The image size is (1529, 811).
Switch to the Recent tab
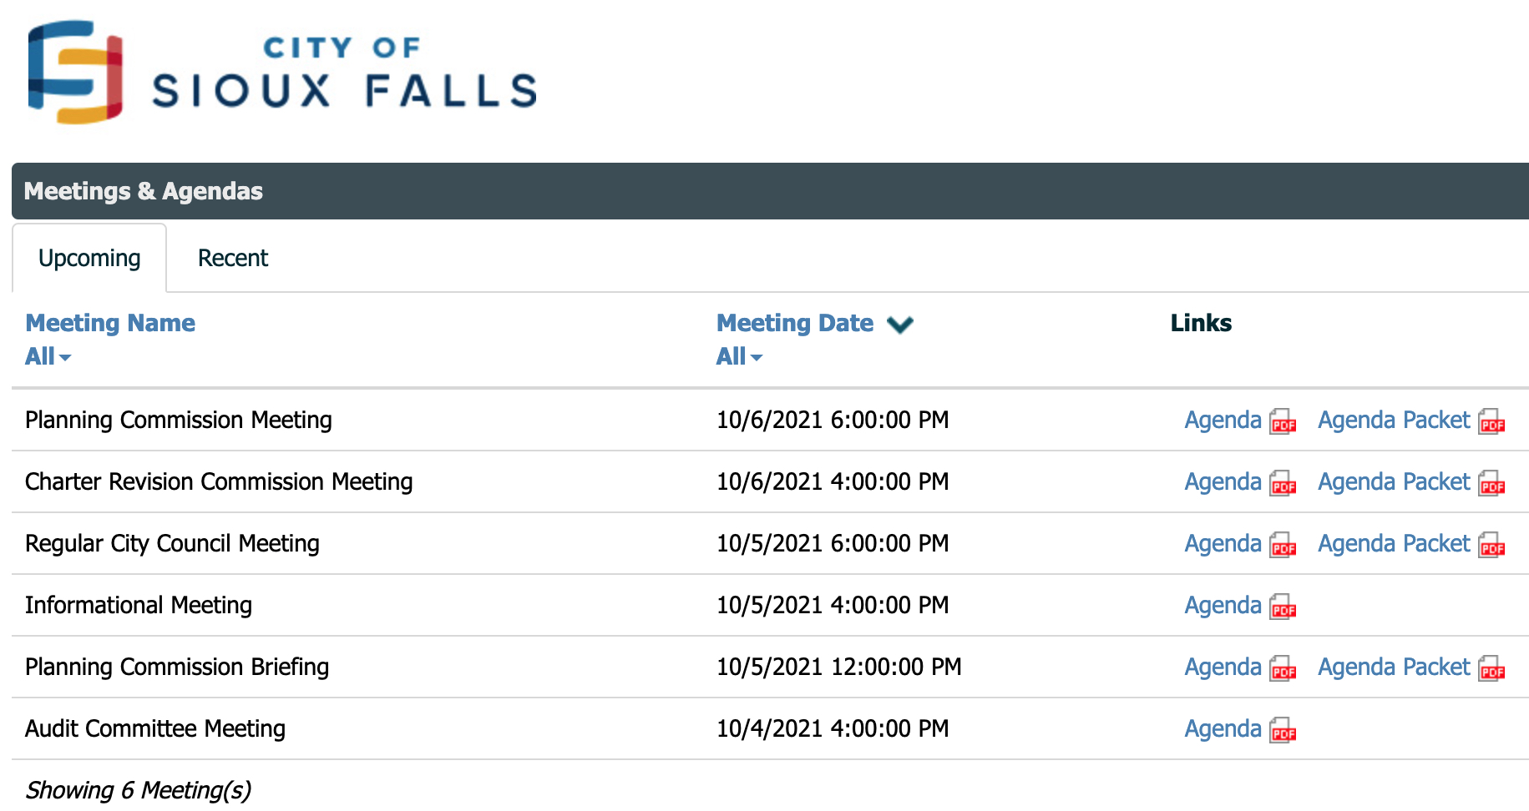coord(233,258)
